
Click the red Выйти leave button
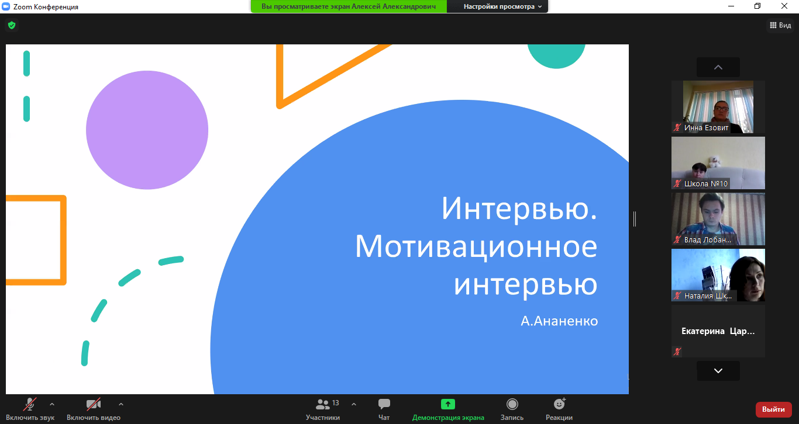pyautogui.click(x=773, y=409)
